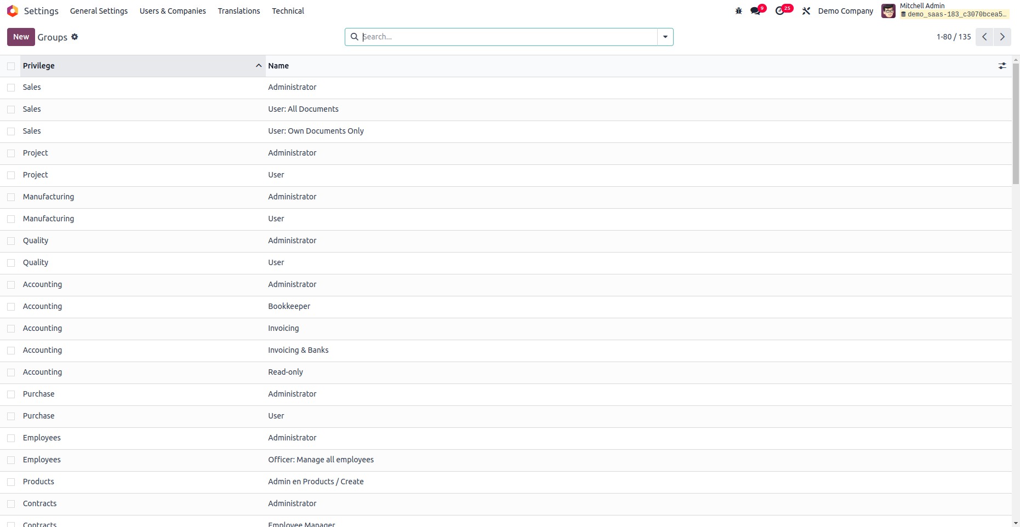The image size is (1020, 527).
Task: Sort by the Privilege column header
Action: 137,66
